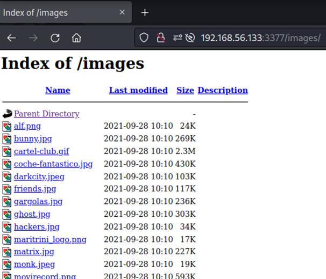This screenshot has width=326, height=279.
Task: Click the address bar URL field
Action: tap(260, 38)
